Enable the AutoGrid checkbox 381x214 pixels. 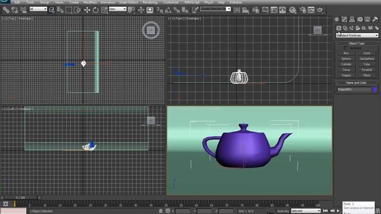pyautogui.click(x=346, y=48)
